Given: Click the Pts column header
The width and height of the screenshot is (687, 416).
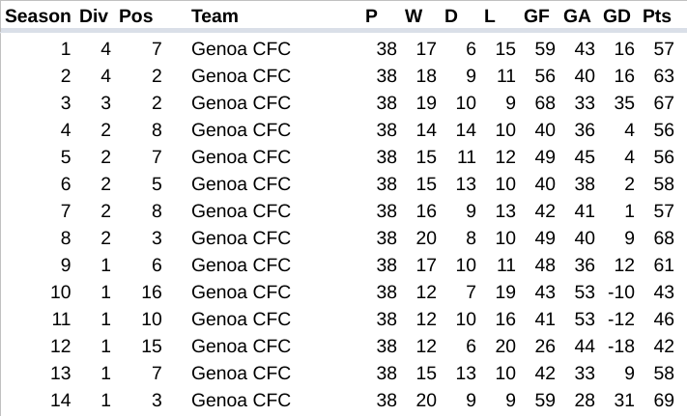Looking at the screenshot, I should (657, 16).
